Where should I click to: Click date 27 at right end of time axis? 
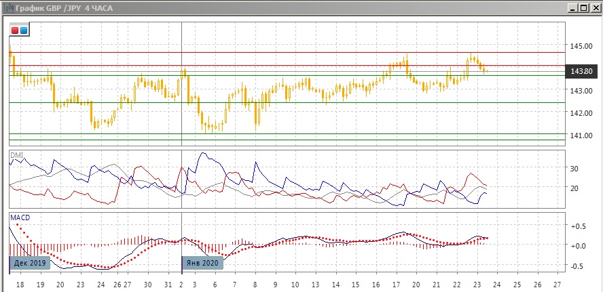tap(558, 285)
